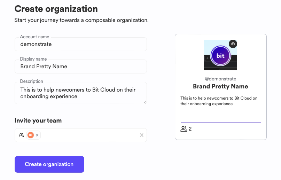Click into the Description textarea
281x180 pixels.
pyautogui.click(x=81, y=93)
